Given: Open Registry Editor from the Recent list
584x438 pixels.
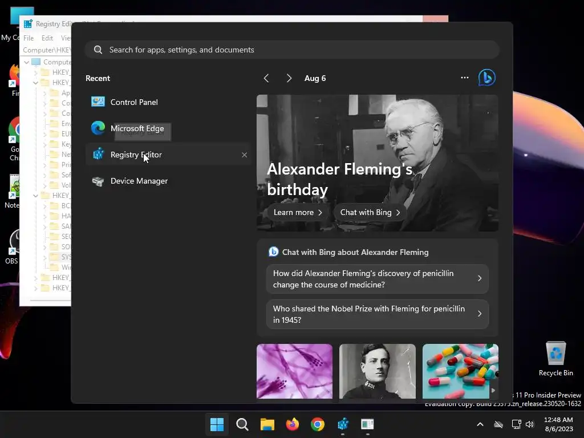Looking at the screenshot, I should click(168, 155).
